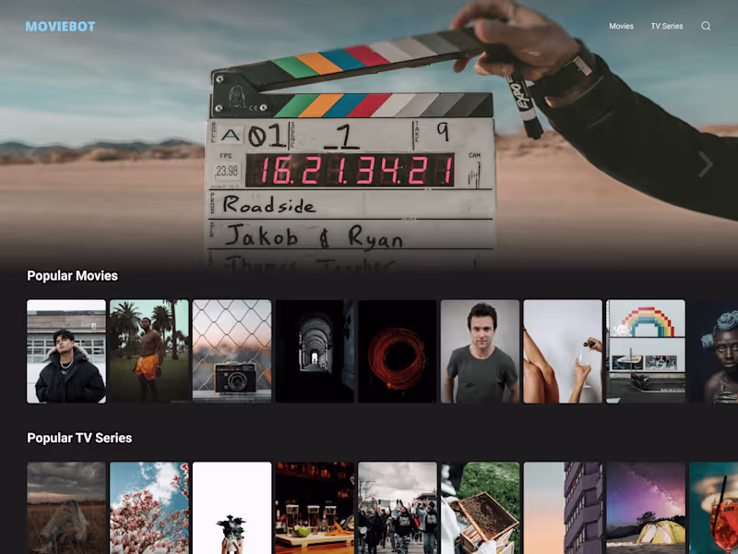The width and height of the screenshot is (738, 554).
Task: Click the MOVIEBOT logo
Action: coord(60,27)
